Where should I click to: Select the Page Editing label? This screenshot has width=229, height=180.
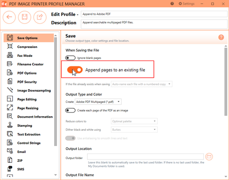[27, 99]
